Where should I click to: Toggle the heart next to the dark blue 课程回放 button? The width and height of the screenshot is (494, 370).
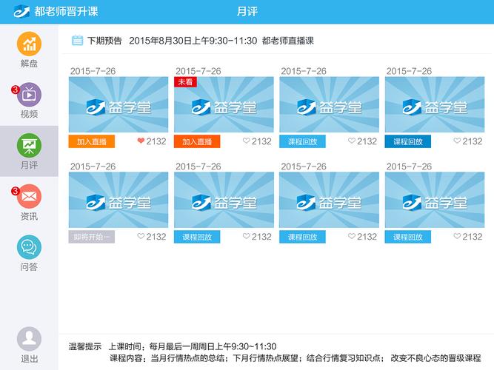[457, 141]
